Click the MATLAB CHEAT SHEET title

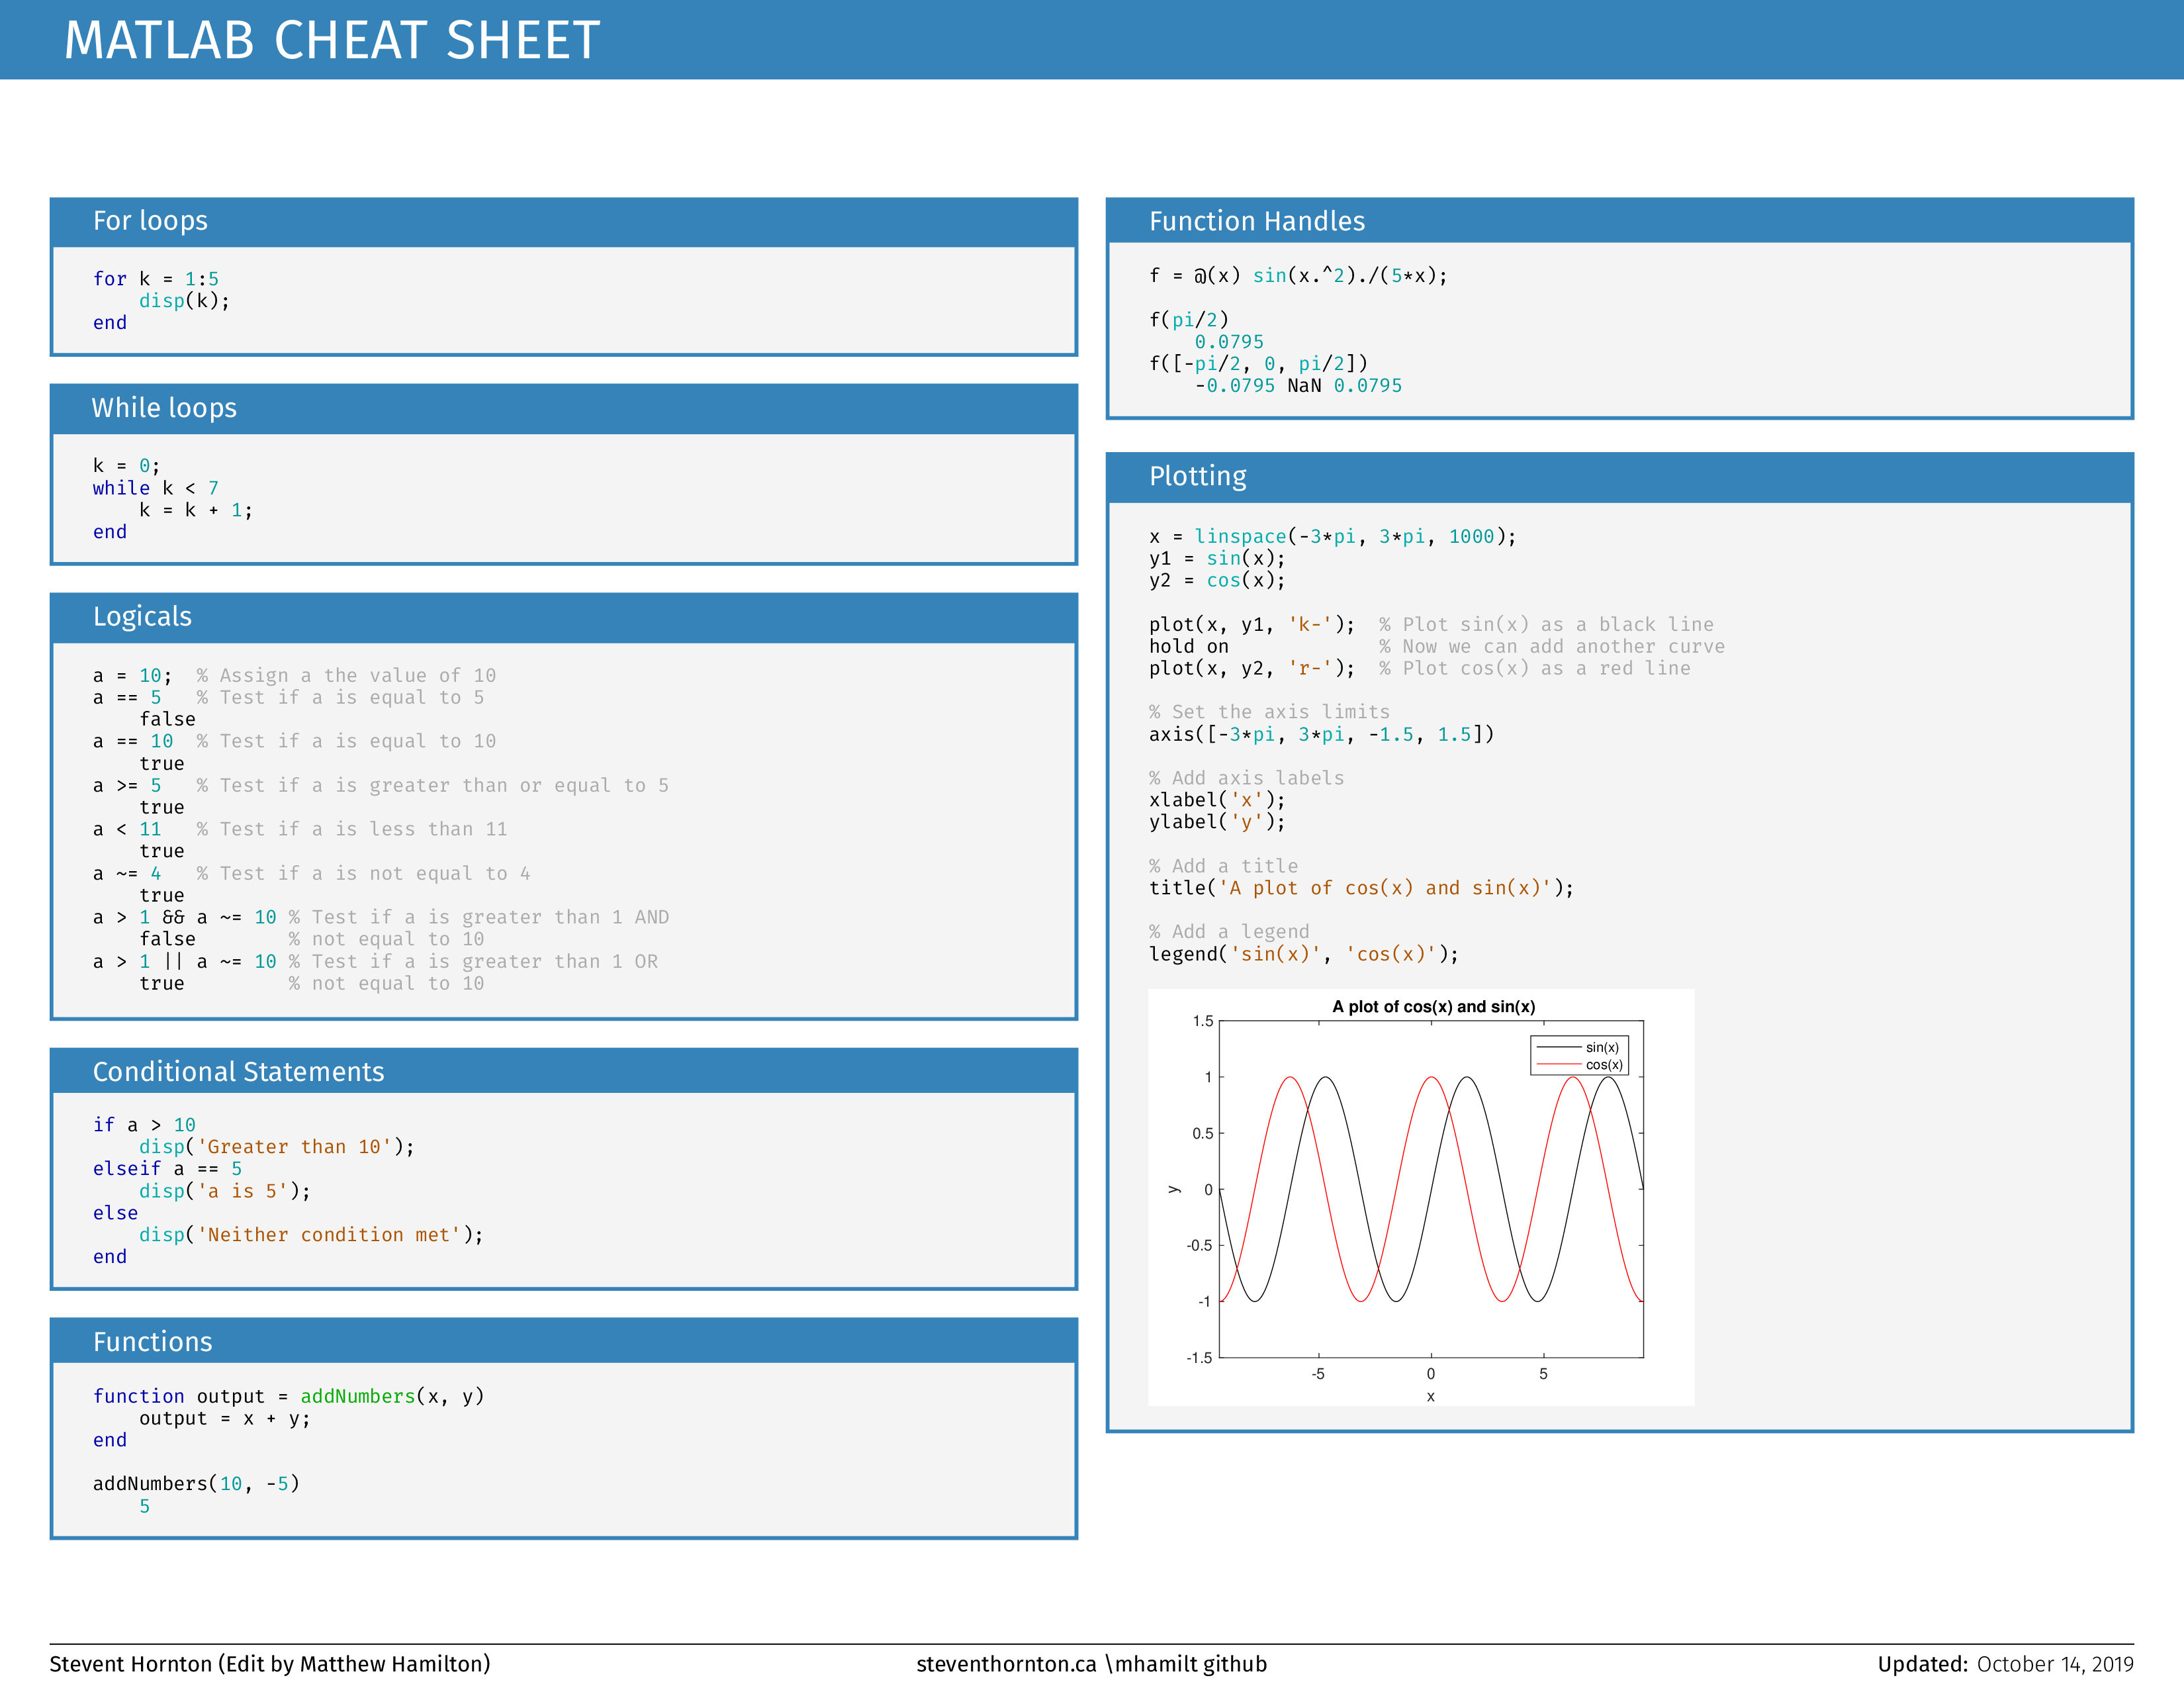332,41
